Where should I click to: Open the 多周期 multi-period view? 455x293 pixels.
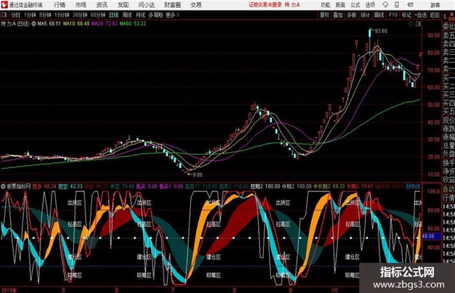pyautogui.click(x=156, y=15)
